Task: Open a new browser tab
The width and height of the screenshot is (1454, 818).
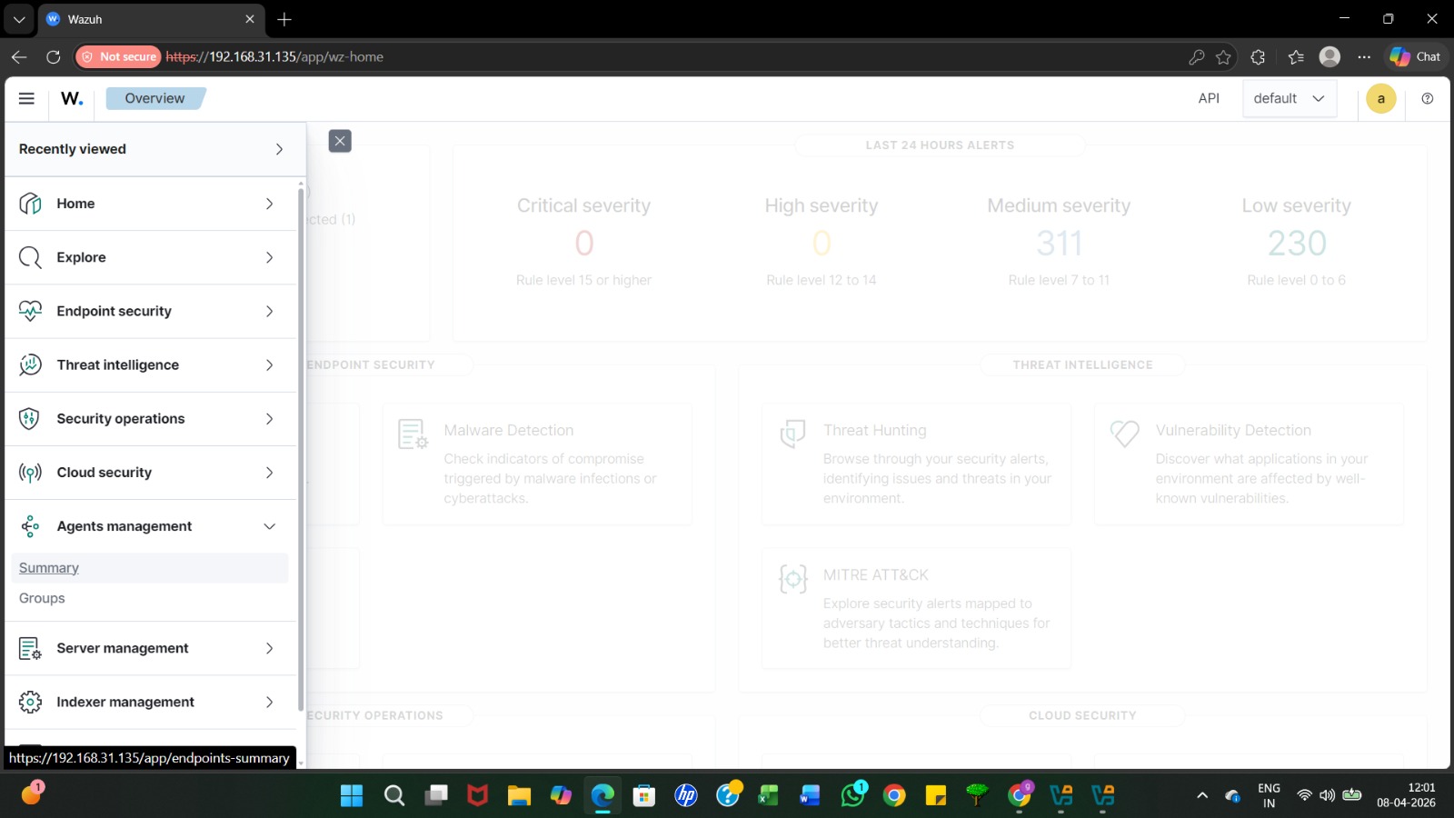Action: [284, 19]
